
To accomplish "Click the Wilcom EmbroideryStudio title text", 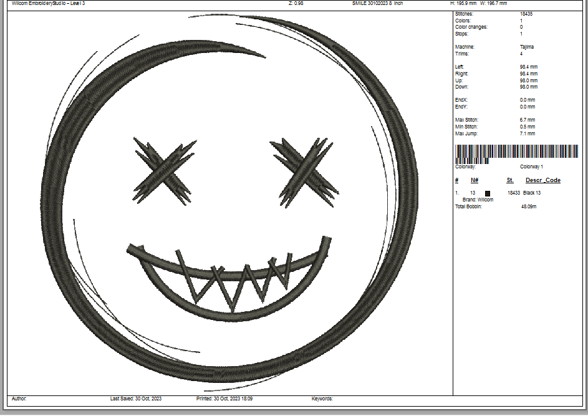I will point(49,3).
